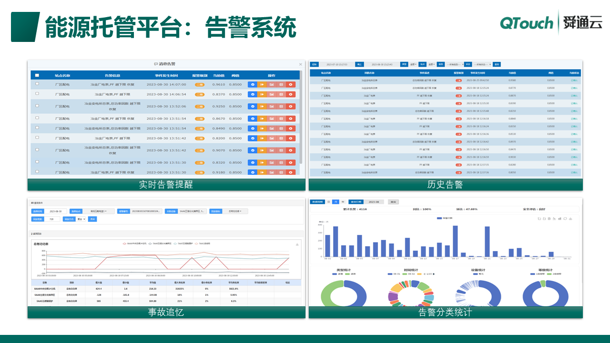610x343 pixels.
Task: Click the green 环比 47.69% statistic indicator
Action: coord(468,208)
